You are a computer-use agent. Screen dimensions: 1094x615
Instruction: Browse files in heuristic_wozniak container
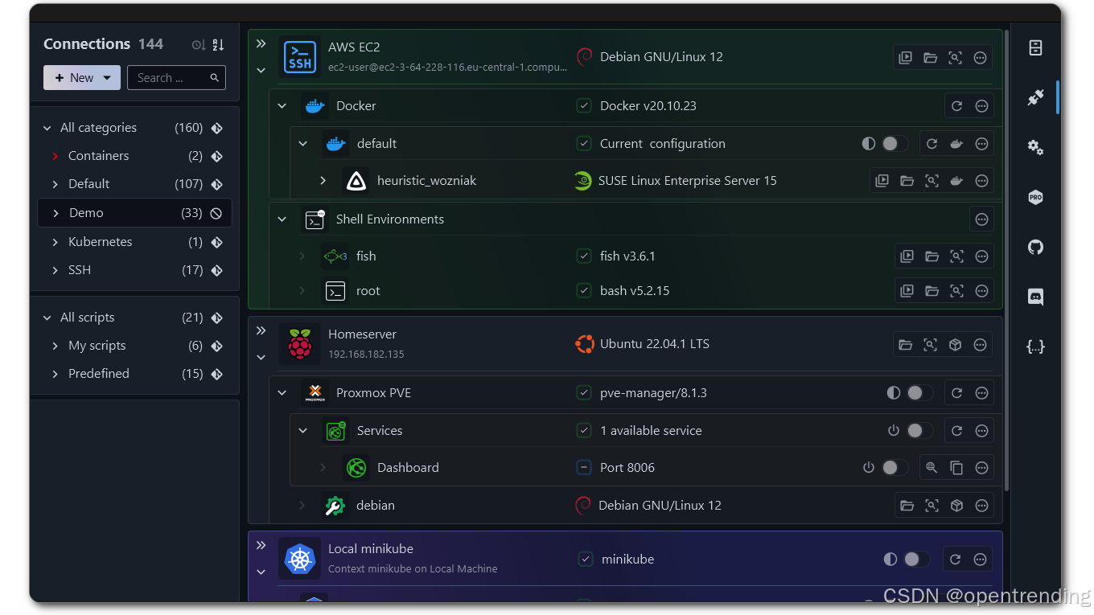tap(907, 181)
